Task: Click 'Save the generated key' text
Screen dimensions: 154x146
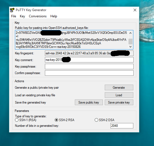Action: point(30,102)
